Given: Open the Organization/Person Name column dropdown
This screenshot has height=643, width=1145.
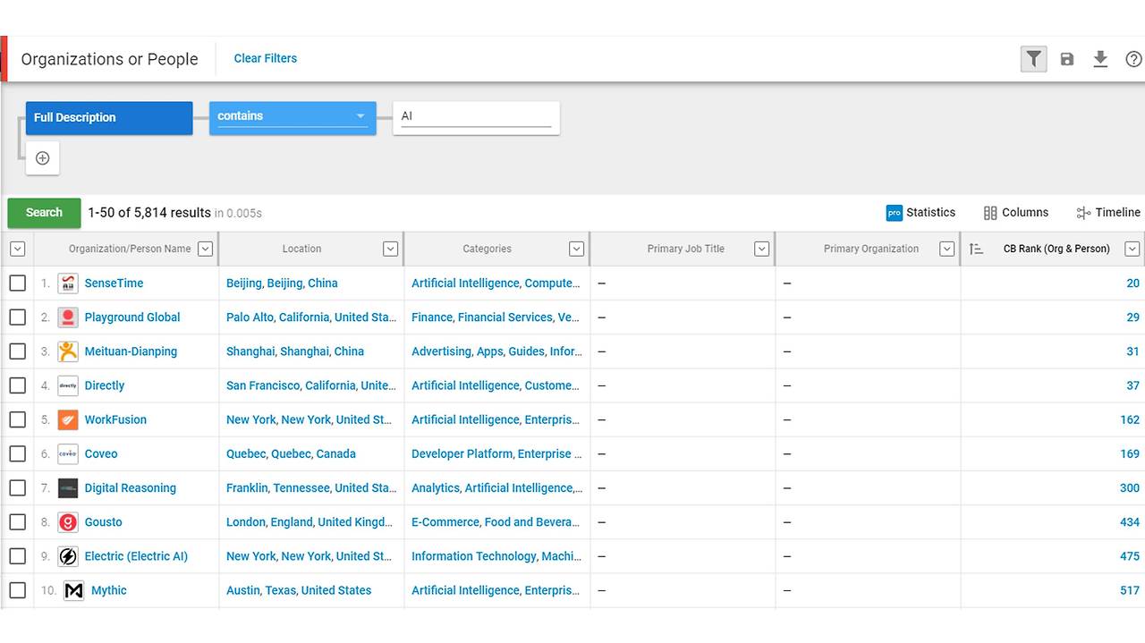Looking at the screenshot, I should coord(205,250).
